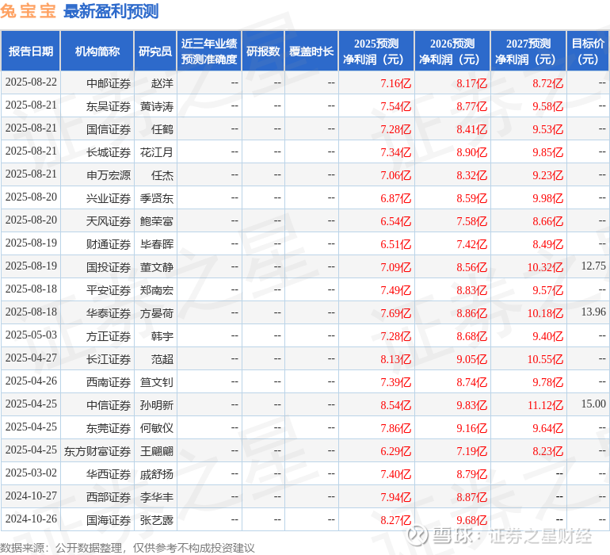Click the 13.96 target price value

[593, 312]
